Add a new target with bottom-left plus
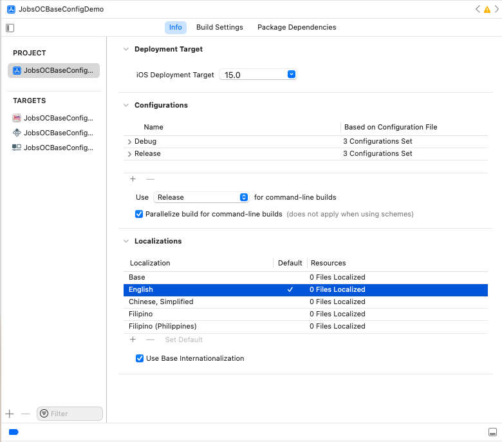Screen dimensions: 502x442 coord(10,414)
